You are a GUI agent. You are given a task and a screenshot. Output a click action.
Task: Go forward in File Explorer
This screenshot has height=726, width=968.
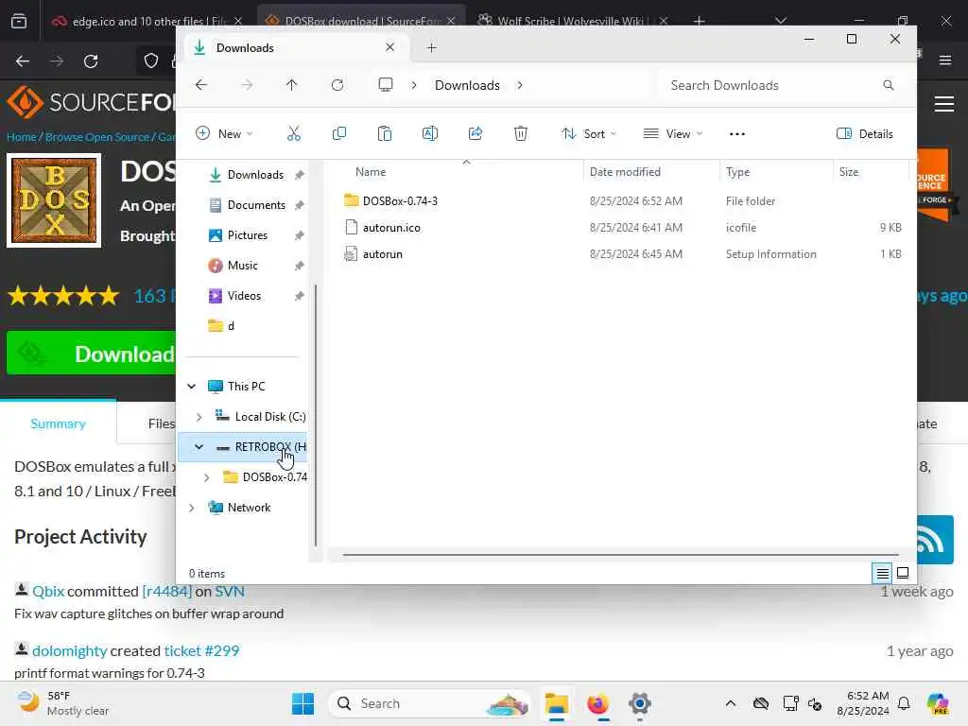[x=247, y=84]
